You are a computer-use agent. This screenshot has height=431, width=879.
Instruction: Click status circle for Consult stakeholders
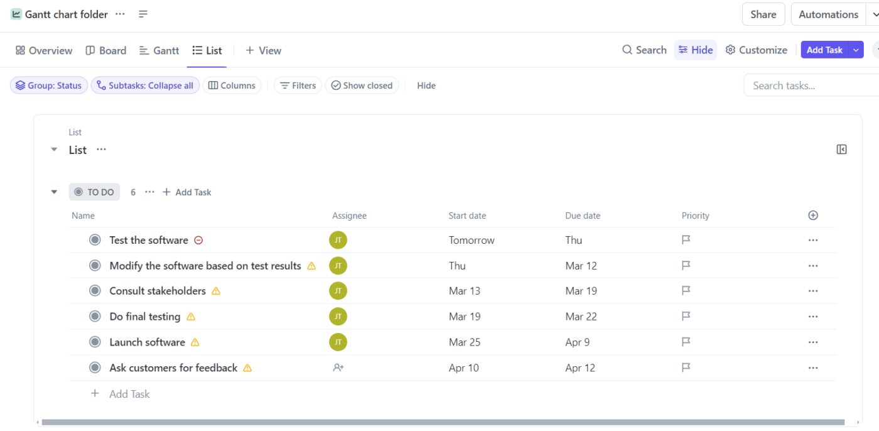[95, 291]
